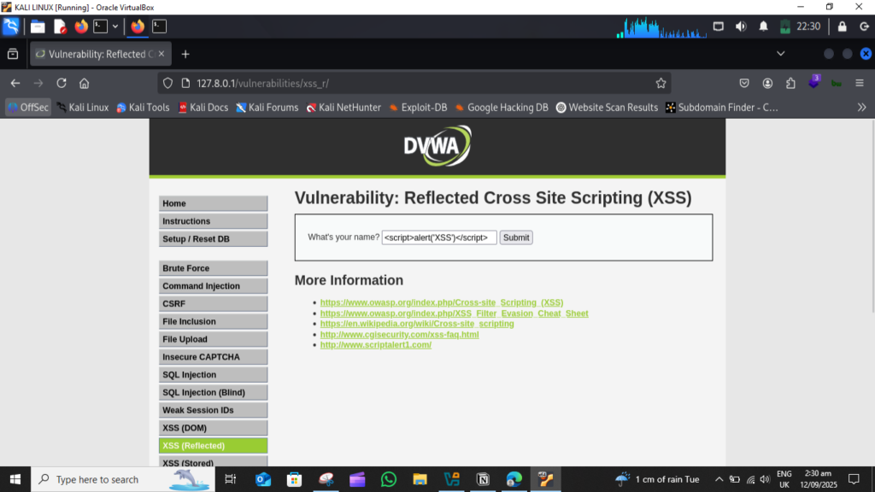Viewport: 875px width, 492px height.
Task: Select the SQL Injection menu item
Action: [x=213, y=375]
